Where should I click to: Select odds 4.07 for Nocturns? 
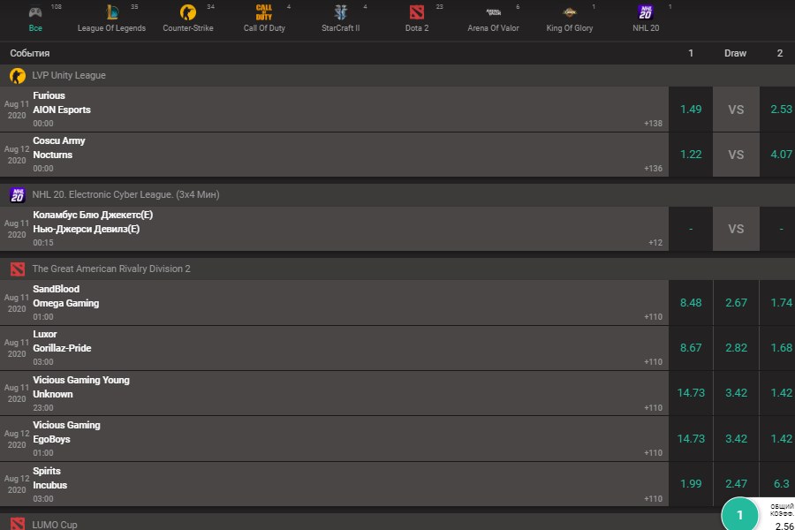pyautogui.click(x=780, y=155)
